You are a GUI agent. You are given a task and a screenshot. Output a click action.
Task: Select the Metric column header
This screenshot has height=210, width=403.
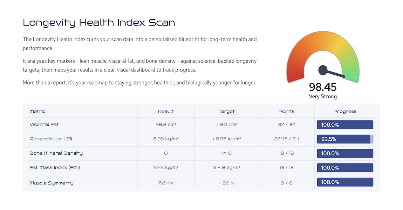click(37, 111)
